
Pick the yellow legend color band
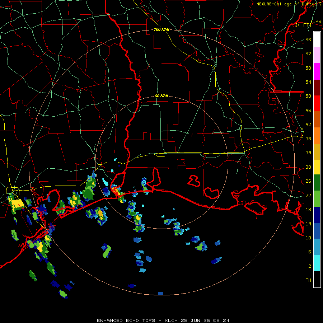tap(317, 167)
